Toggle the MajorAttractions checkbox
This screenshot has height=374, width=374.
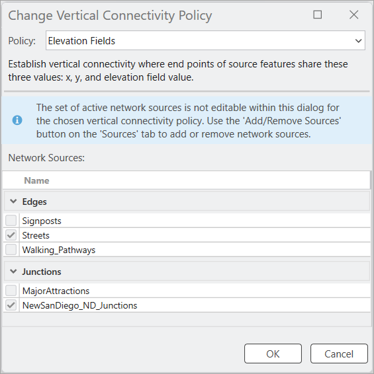coord(11,291)
